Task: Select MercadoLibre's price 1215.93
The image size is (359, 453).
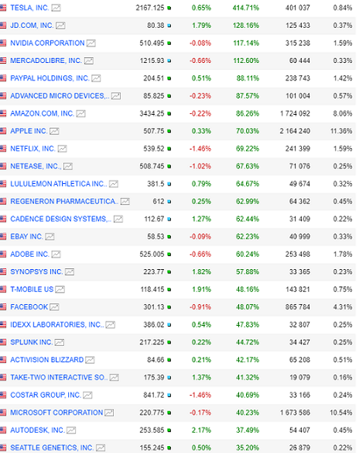Action: click(x=152, y=61)
